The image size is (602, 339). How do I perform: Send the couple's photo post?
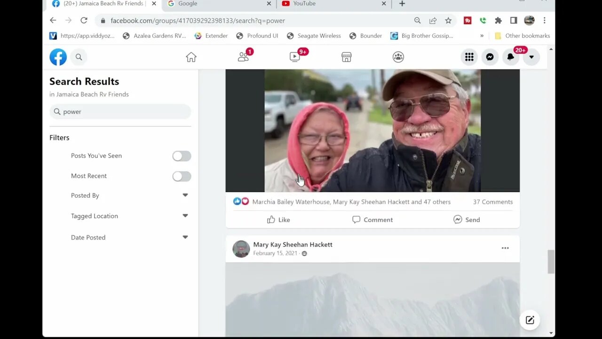[x=467, y=220]
